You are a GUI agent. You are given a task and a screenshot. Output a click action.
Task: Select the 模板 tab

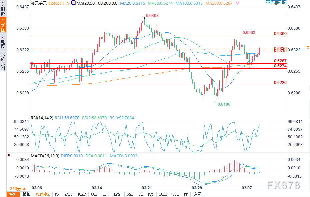pos(26,194)
